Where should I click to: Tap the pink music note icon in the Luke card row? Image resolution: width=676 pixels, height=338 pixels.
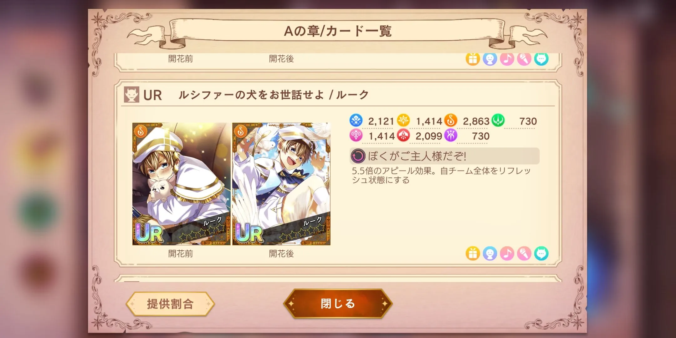[507, 253]
